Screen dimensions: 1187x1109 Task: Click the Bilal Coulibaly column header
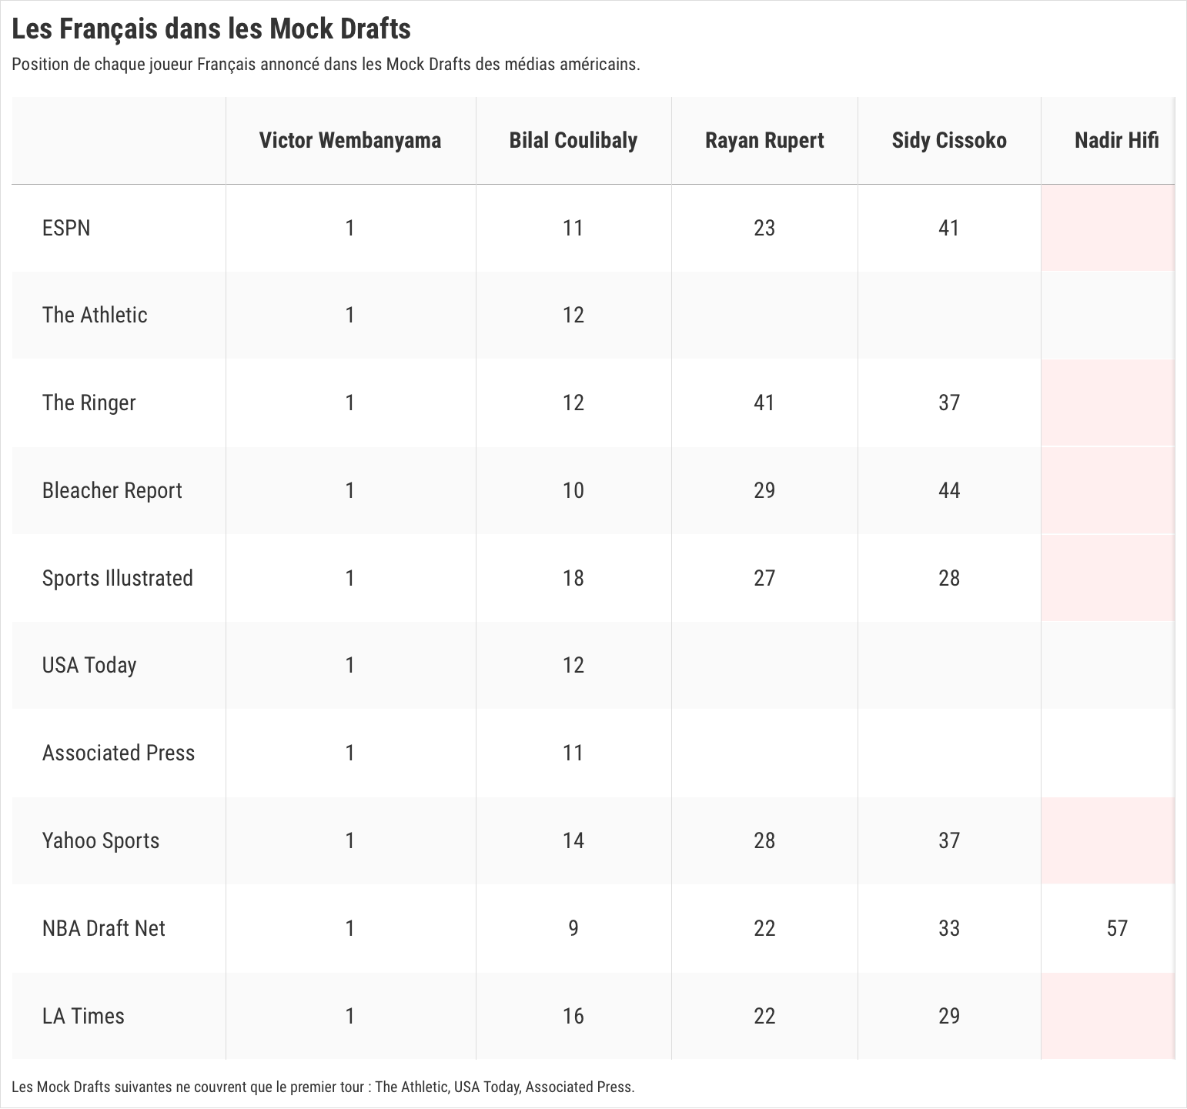tap(573, 141)
